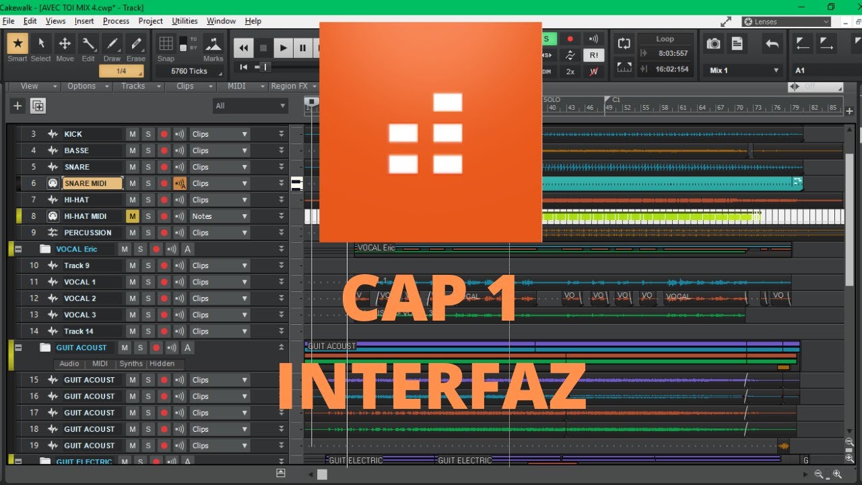Mute the VOCAL Eric folder

coord(125,249)
